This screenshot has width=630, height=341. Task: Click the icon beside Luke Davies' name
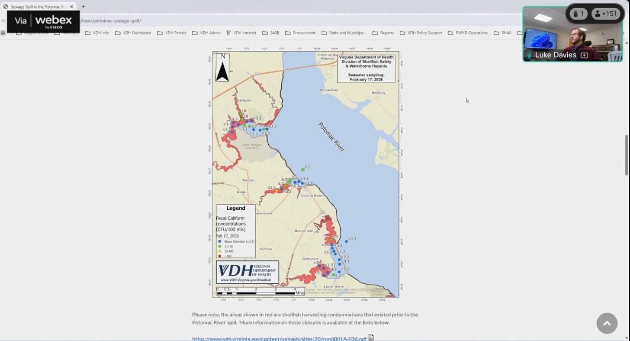pos(584,55)
